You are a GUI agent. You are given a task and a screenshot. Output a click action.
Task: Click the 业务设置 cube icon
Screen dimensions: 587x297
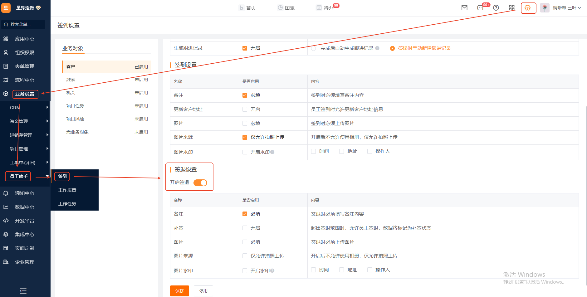6,94
